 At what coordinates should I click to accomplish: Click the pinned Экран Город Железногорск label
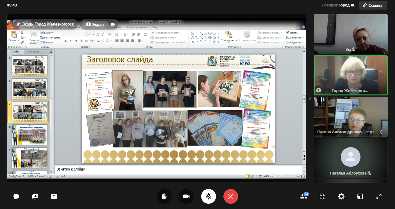[x=45, y=24]
